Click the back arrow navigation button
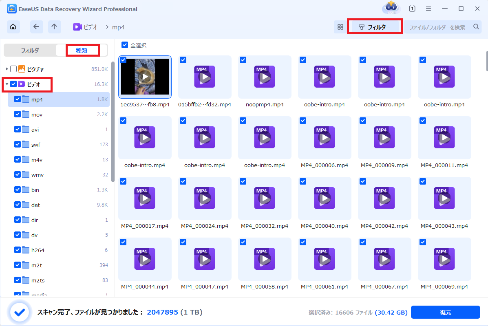 (x=36, y=27)
